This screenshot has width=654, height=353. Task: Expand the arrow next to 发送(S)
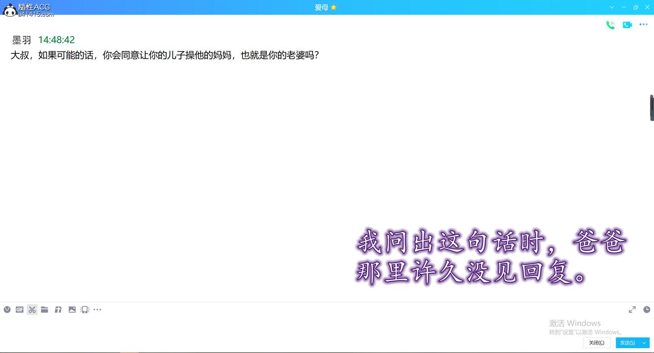coord(645,343)
